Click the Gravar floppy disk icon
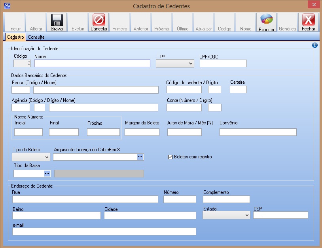This screenshot has width=322, height=248. [57, 20]
